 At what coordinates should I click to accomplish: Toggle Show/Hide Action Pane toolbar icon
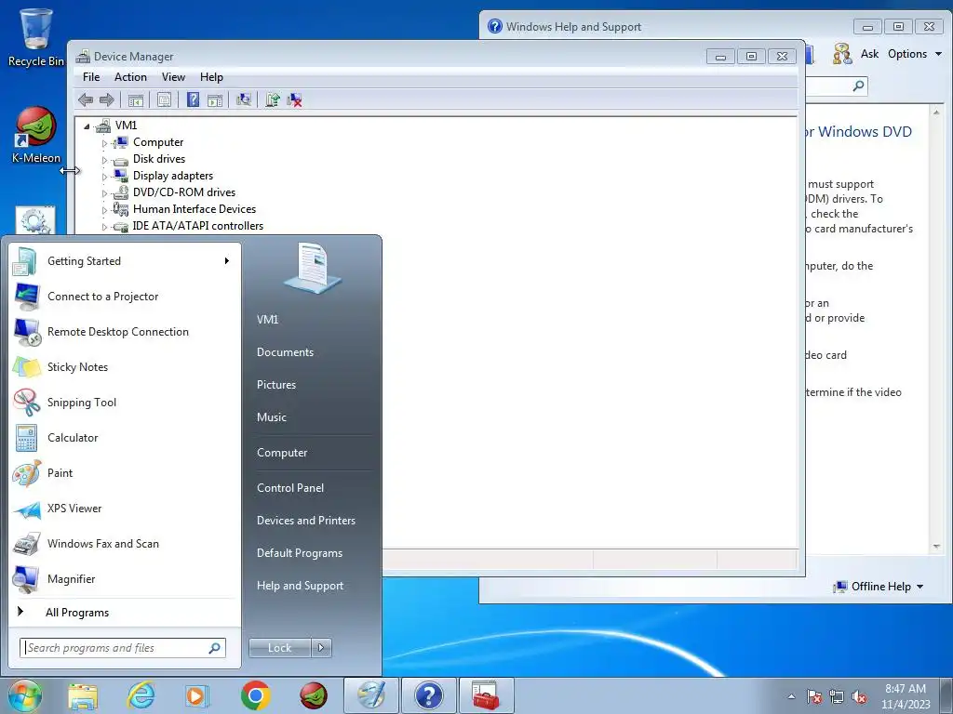tap(215, 99)
